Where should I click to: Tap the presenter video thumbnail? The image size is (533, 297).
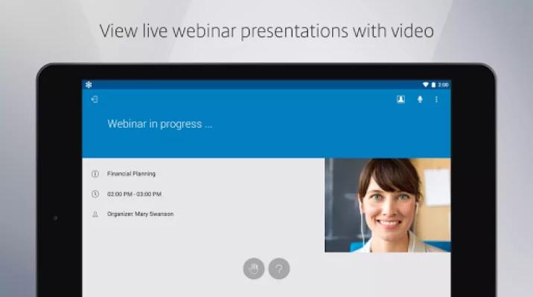pyautogui.click(x=387, y=205)
